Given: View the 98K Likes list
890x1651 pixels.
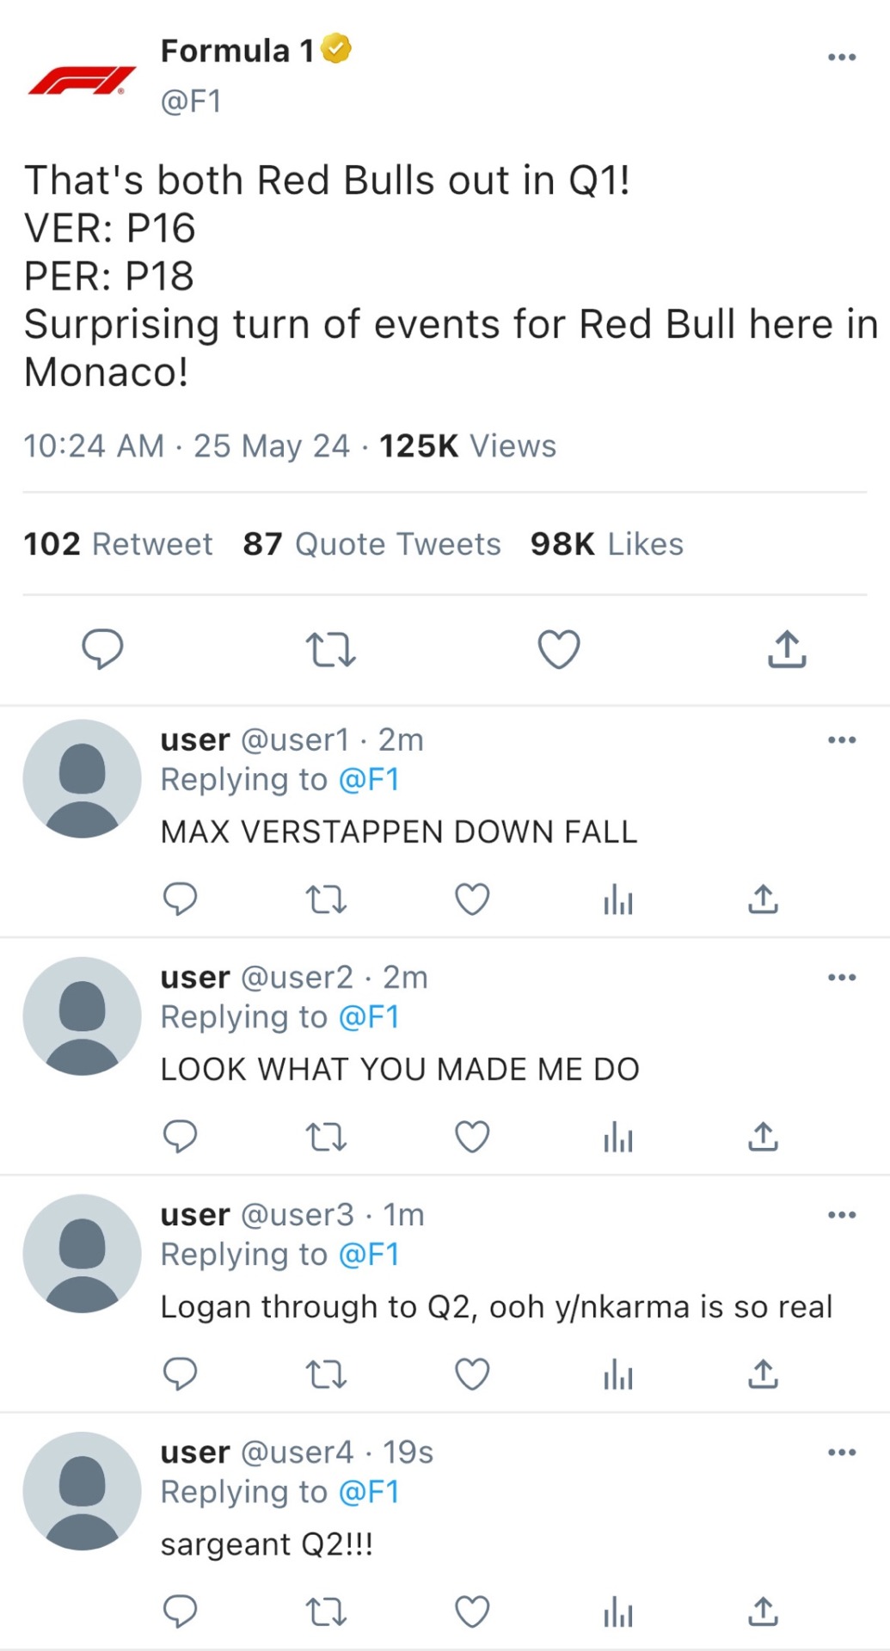Looking at the screenshot, I should coord(606,544).
